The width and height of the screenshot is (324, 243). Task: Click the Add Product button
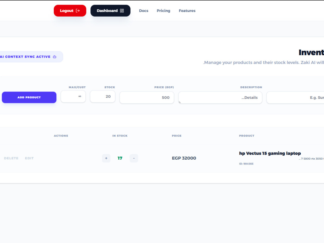29,97
